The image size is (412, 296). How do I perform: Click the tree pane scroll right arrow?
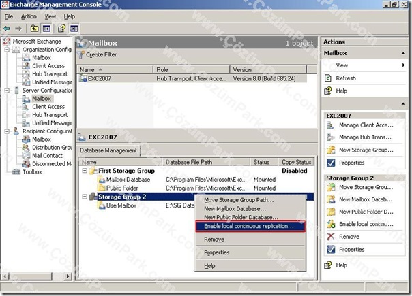coord(68,276)
